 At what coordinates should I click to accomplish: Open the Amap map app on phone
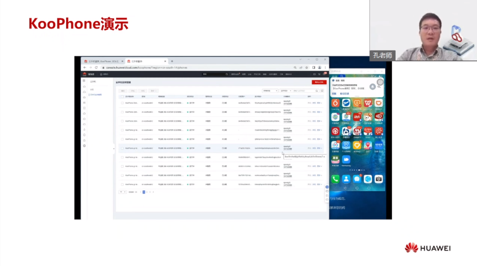pyautogui.click(x=368, y=146)
